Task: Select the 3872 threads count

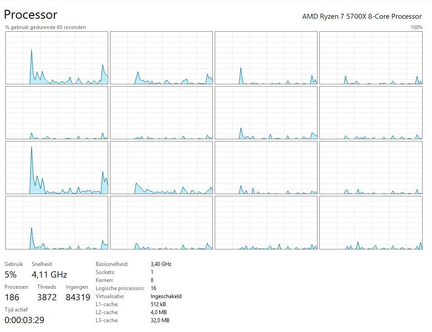Action: tap(47, 297)
